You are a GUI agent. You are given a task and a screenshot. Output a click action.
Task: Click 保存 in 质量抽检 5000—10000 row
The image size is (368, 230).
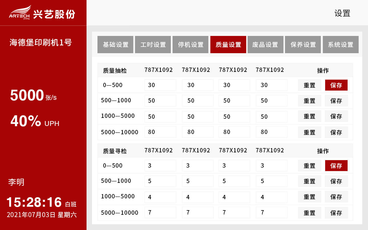click(336, 132)
